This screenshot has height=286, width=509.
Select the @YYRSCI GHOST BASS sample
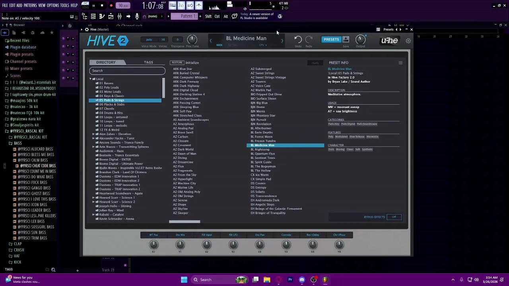click(34, 193)
